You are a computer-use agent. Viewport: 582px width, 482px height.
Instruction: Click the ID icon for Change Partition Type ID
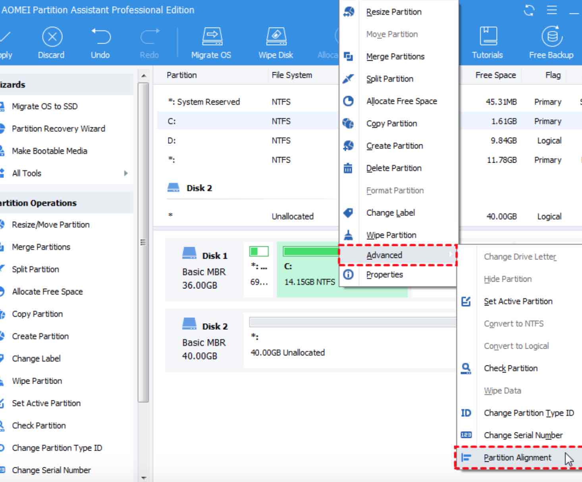466,413
